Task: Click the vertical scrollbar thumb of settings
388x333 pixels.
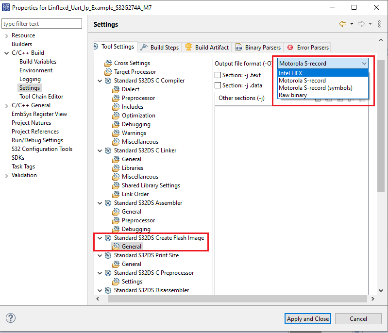Action: [381, 126]
